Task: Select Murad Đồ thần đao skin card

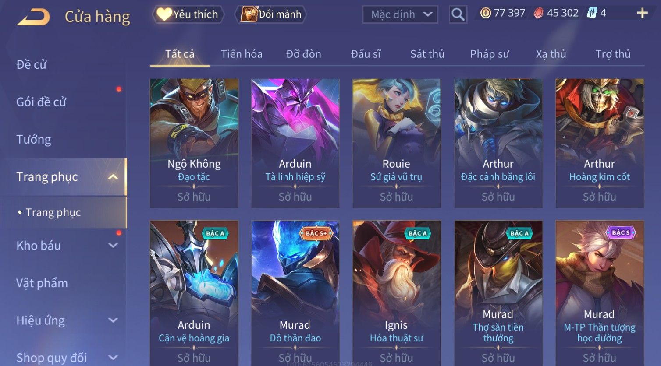Action: 295,292
